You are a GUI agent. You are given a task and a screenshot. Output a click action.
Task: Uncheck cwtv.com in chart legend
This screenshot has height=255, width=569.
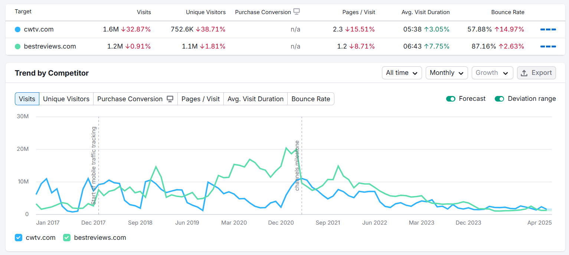coord(19,238)
